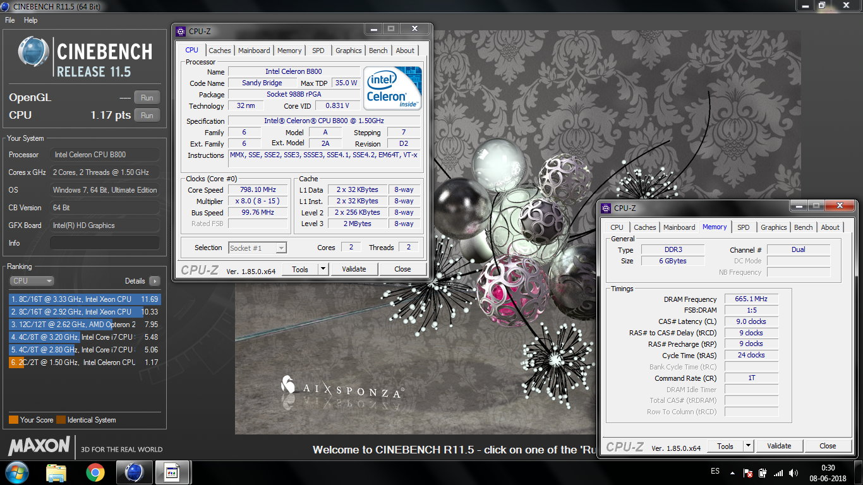Click the MAXON logo at bottom left

coord(39,446)
